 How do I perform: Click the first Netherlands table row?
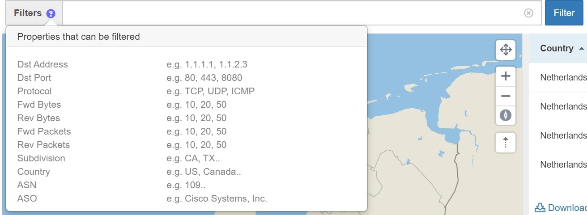[x=563, y=77]
